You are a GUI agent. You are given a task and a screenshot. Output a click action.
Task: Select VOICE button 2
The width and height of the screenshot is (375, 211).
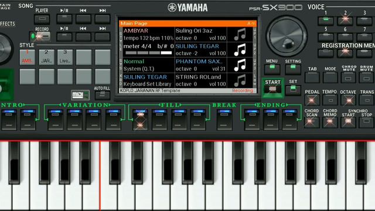coord(345,21)
